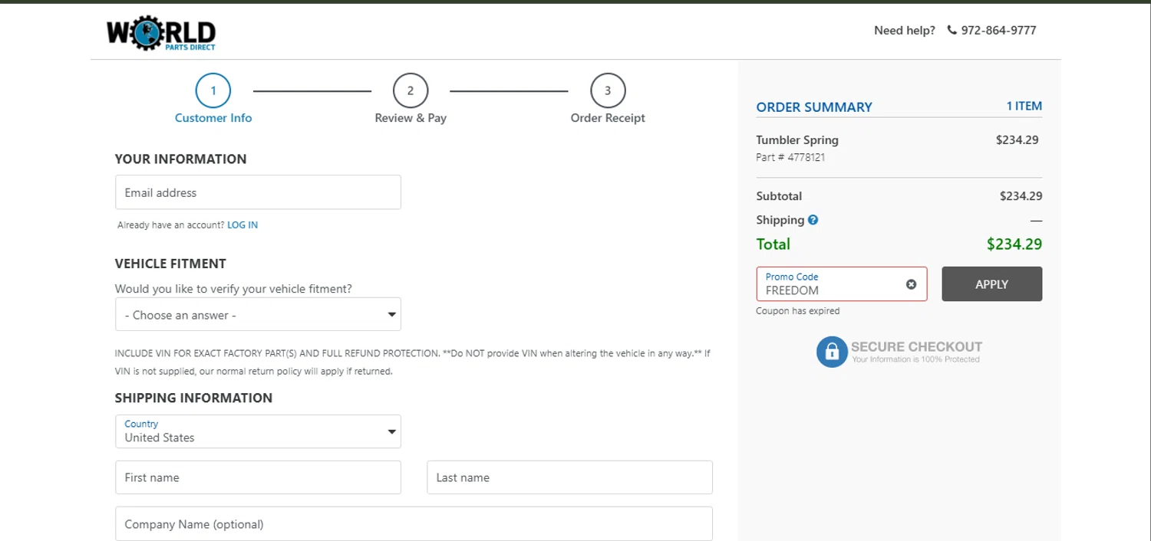Click the Tumbler Spring item name
Screen dimensions: 1151x541
tap(797, 140)
